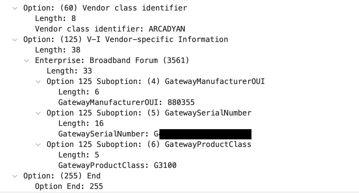Select the GatewayManufacturerOUI: 880355 value

pos(126,102)
